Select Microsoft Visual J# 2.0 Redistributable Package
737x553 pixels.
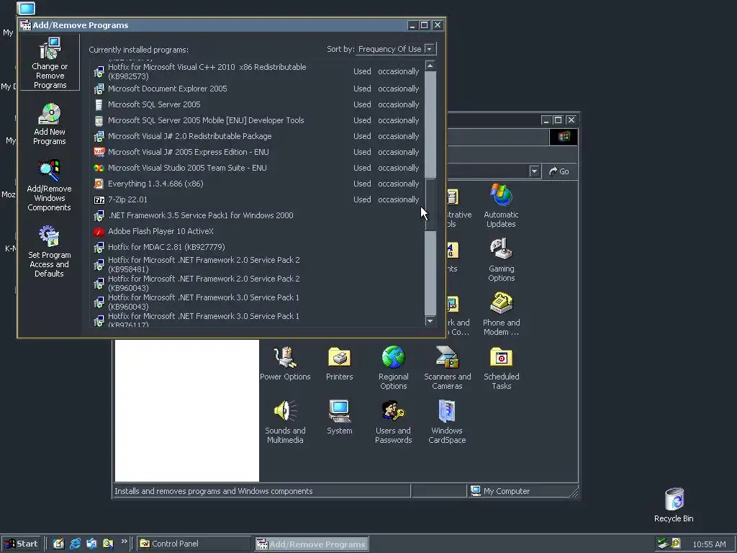click(x=257, y=136)
